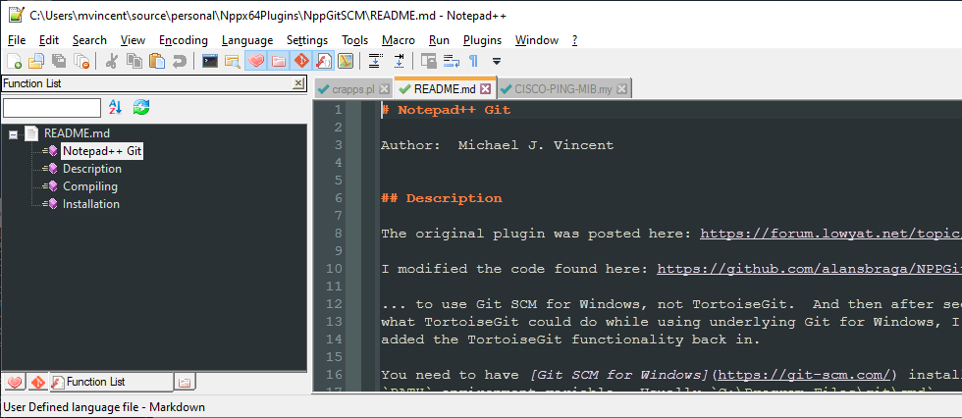The width and height of the screenshot is (962, 418).
Task: Open the git-scm.com link
Action: (x=803, y=375)
